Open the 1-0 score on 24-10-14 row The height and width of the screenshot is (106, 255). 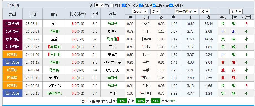pos(74,70)
